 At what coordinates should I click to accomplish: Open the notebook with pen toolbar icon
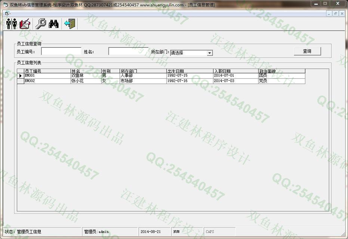point(25,24)
